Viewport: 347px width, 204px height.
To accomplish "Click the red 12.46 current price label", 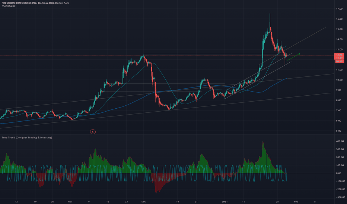I will [x=339, y=55].
